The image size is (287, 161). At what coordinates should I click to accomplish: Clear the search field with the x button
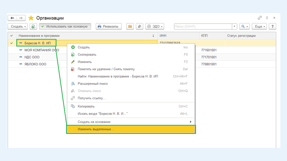(235, 26)
